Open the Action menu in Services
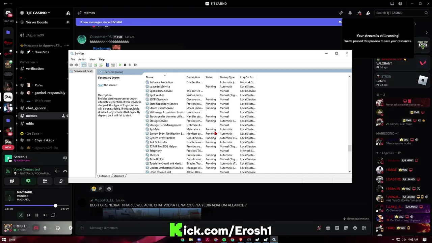This screenshot has height=243, width=432. tap(82, 59)
